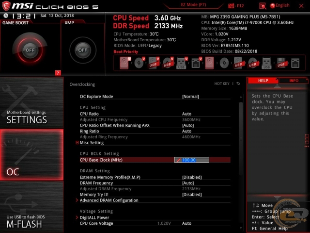Switch to the INFO tab
This screenshot has width=310, height=233.
point(294,81)
